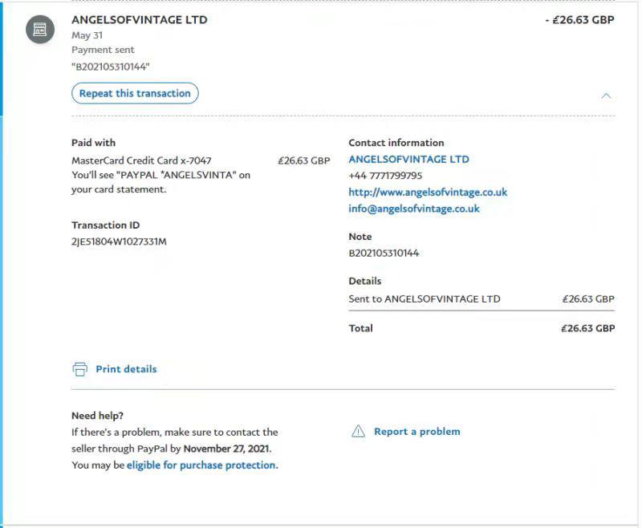Click the merchant storefront icon
Viewport: 642px width, 528px height.
pyautogui.click(x=39, y=30)
